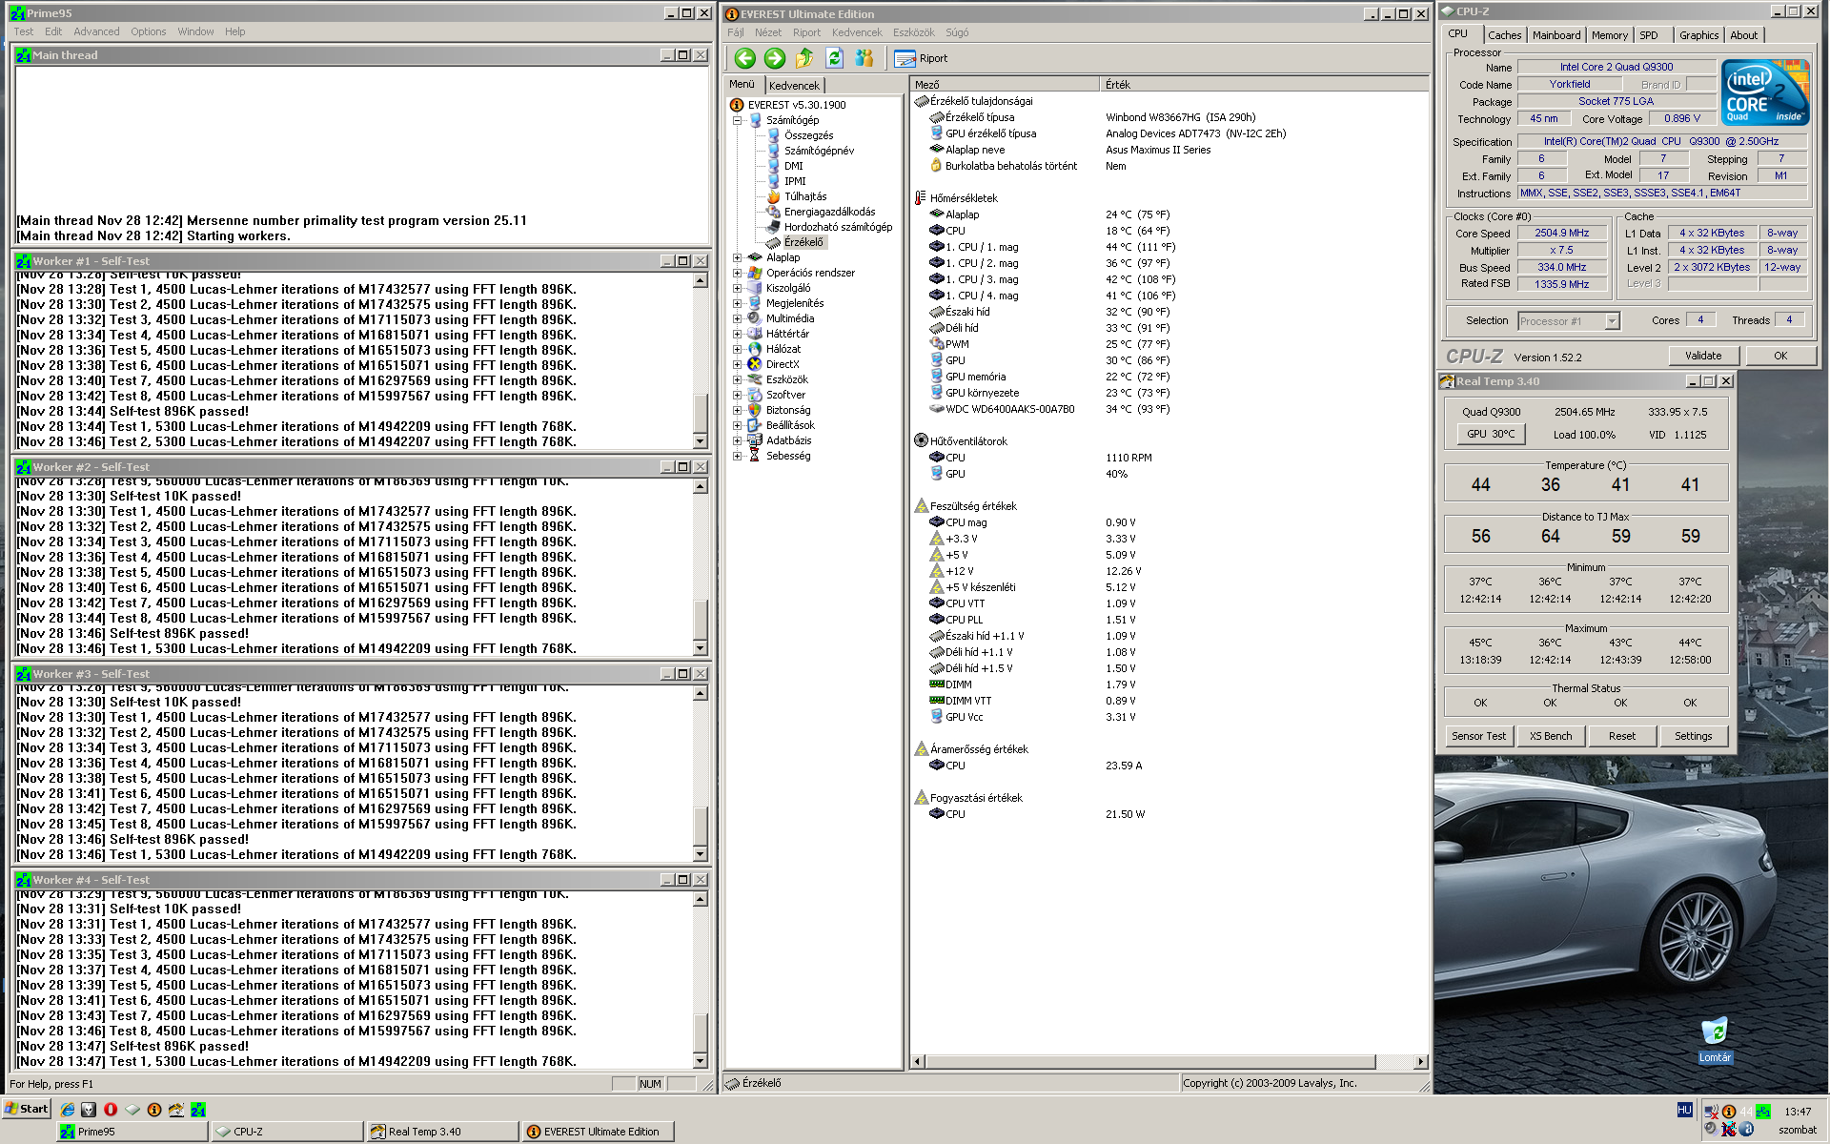
Task: Open the Riport wizard from the toolbar
Action: pos(921,58)
